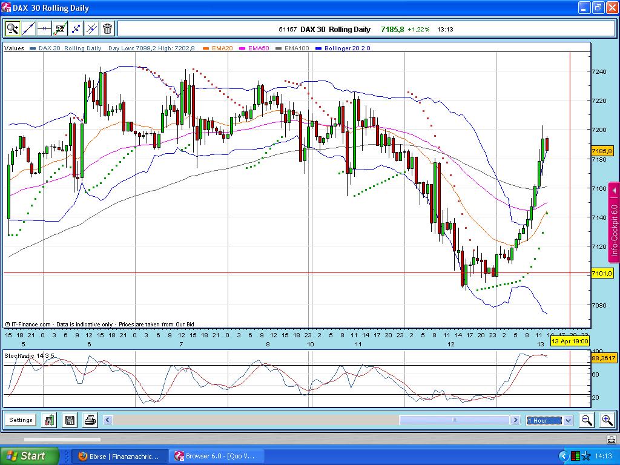The width and height of the screenshot is (620, 465).
Task: Open the Windows Start menu
Action: (28, 456)
